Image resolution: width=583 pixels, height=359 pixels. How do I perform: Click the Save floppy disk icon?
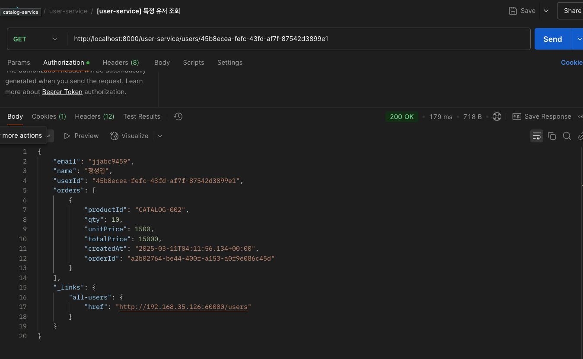coord(513,11)
